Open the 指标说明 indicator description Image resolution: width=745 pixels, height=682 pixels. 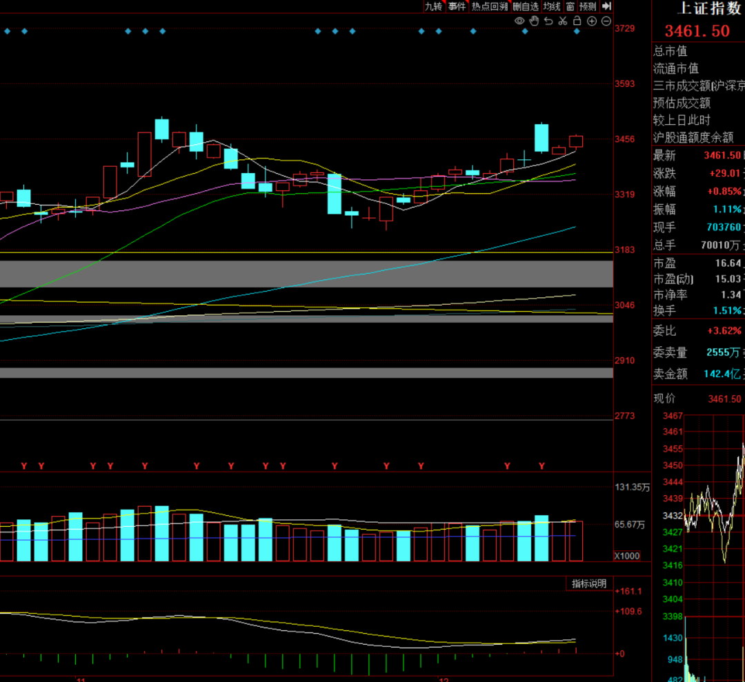coord(588,583)
